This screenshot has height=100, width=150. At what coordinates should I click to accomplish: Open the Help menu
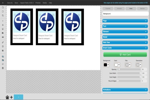(50, 3)
